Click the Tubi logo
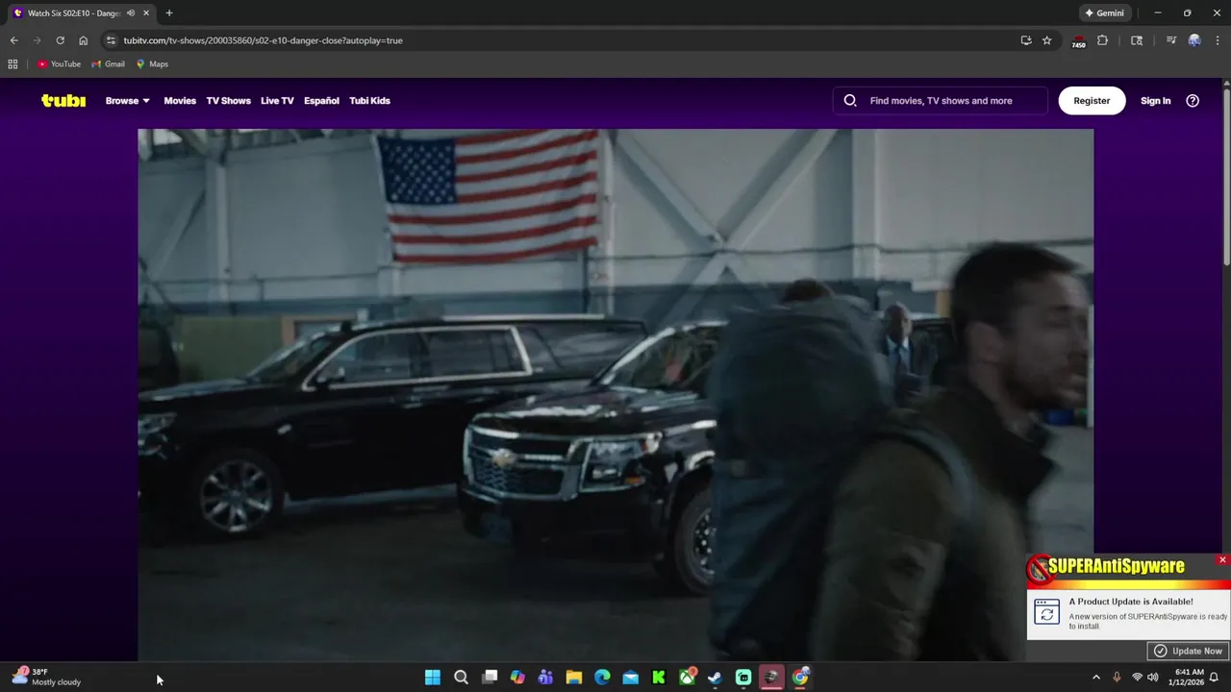The image size is (1231, 692). pos(63,101)
